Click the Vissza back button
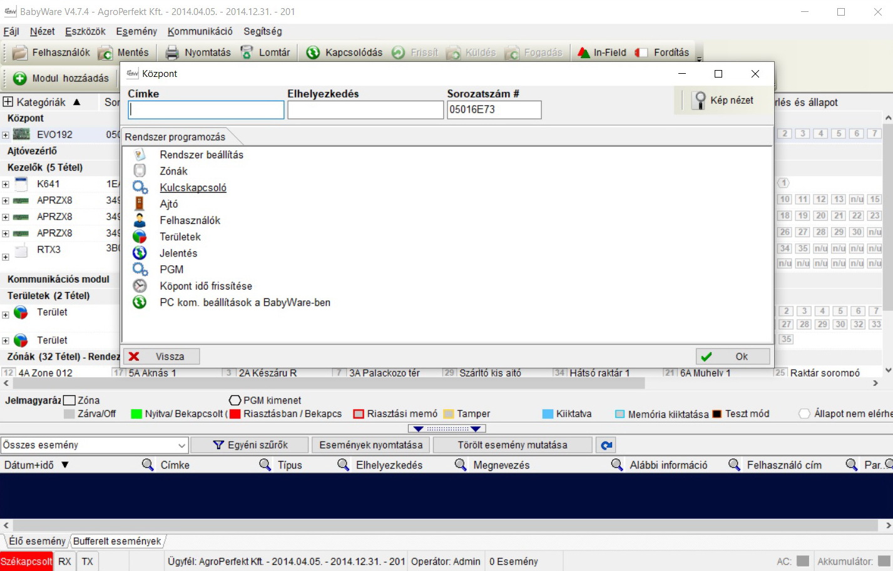893x571 pixels. click(162, 356)
